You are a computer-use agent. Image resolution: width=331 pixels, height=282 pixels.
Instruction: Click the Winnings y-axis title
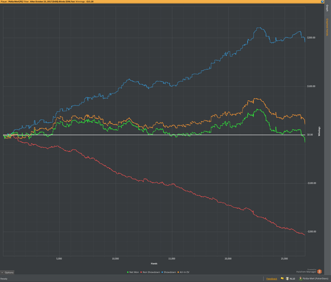tap(319, 131)
